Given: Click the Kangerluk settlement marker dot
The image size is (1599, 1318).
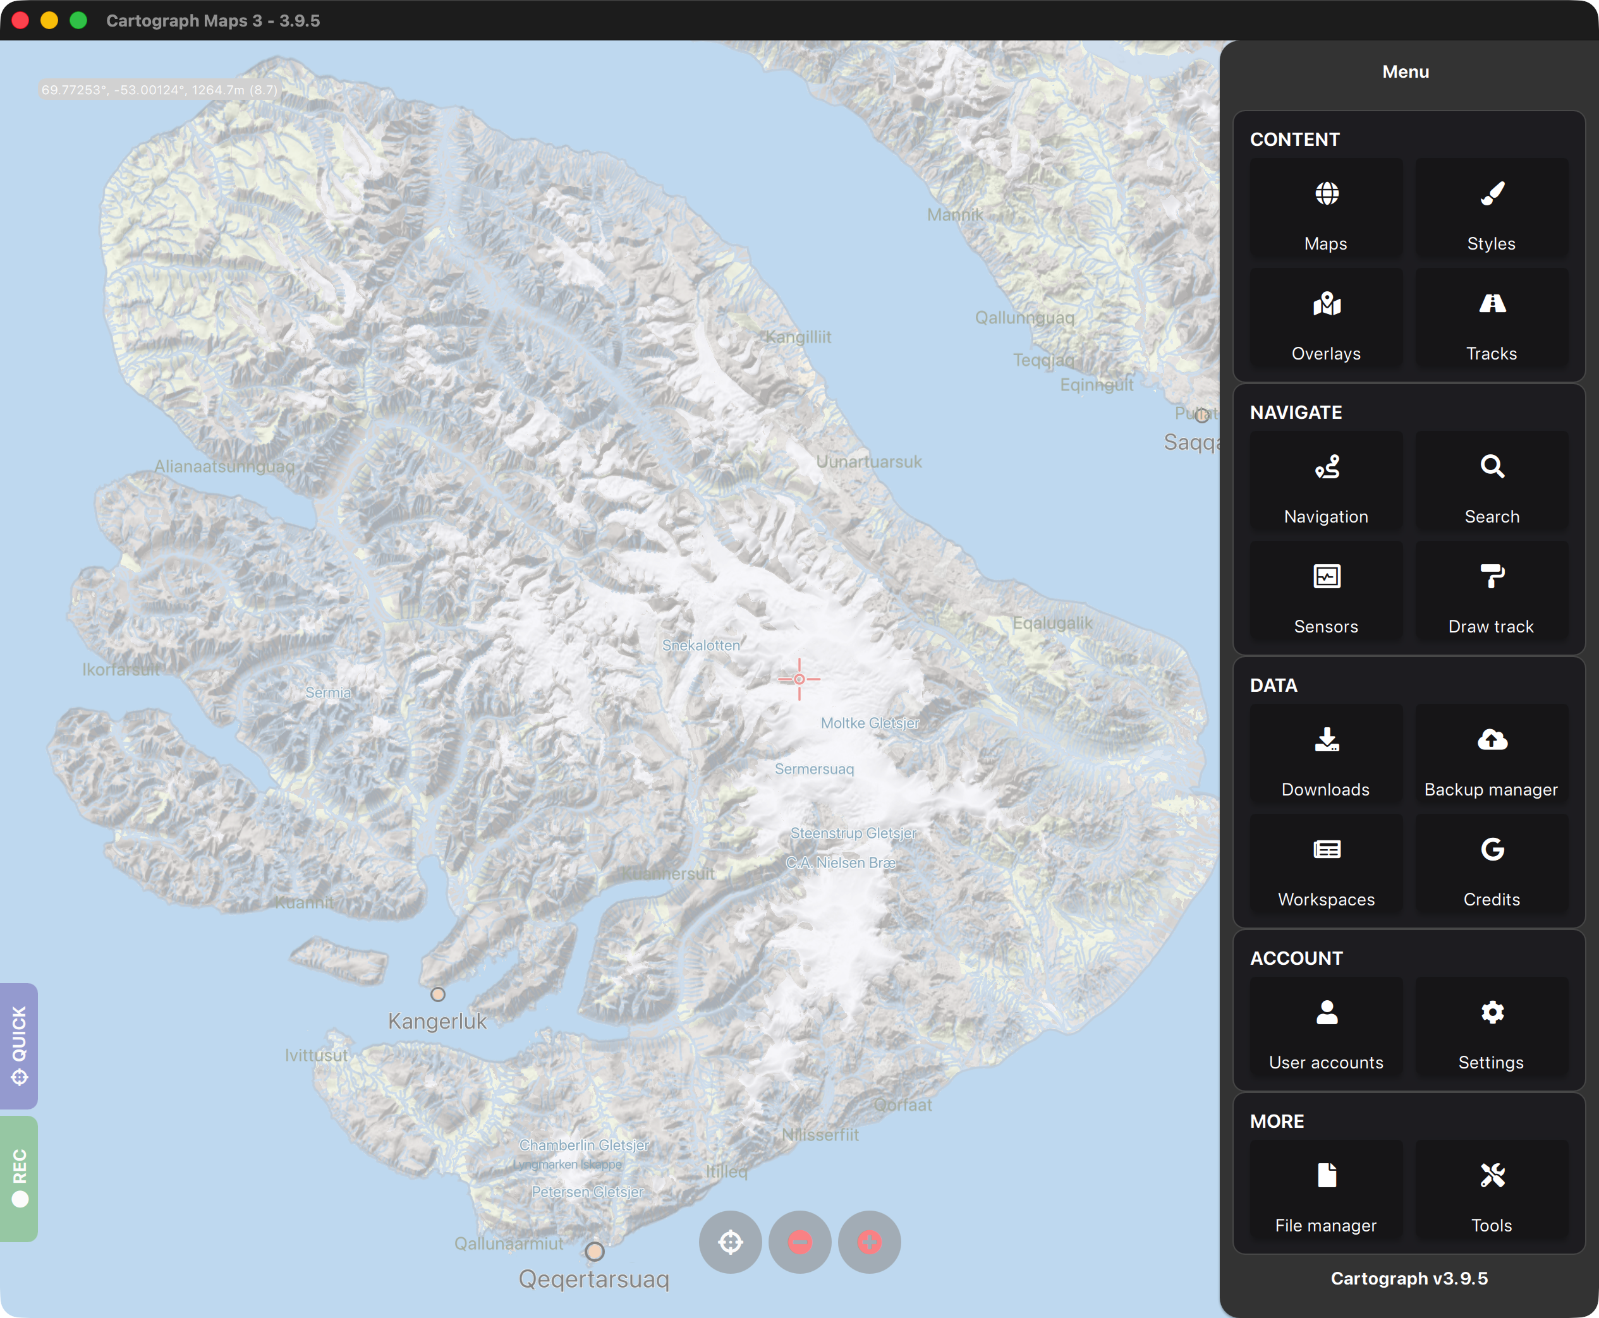Looking at the screenshot, I should [x=437, y=994].
